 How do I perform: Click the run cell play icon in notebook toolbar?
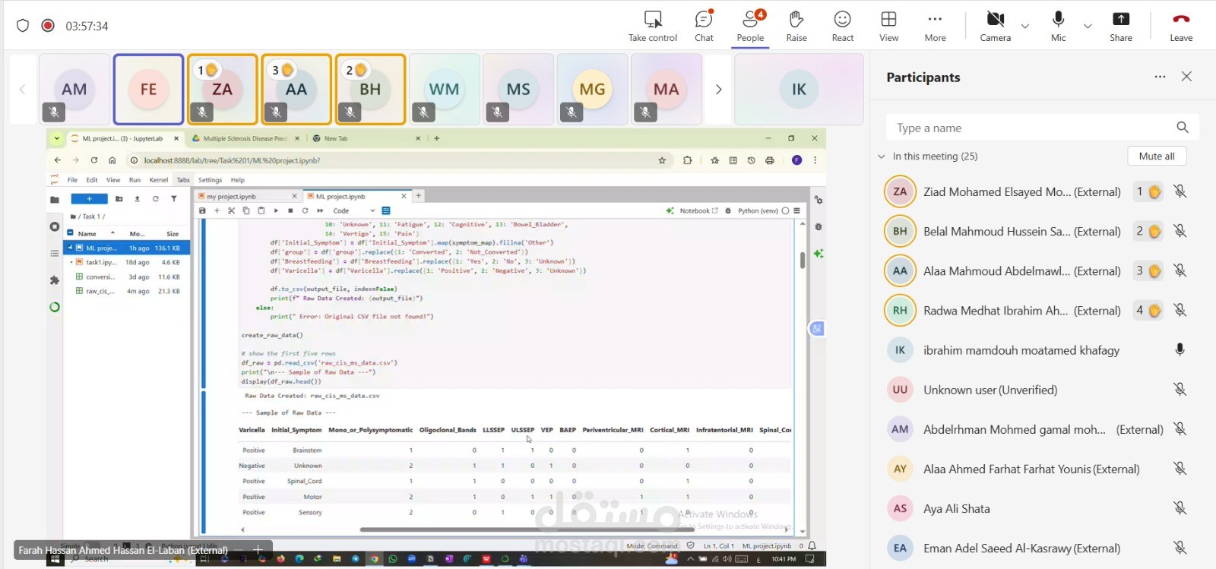pyautogui.click(x=276, y=210)
